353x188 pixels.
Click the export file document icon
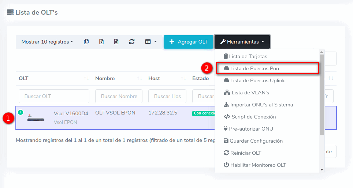pyautogui.click(x=116, y=42)
